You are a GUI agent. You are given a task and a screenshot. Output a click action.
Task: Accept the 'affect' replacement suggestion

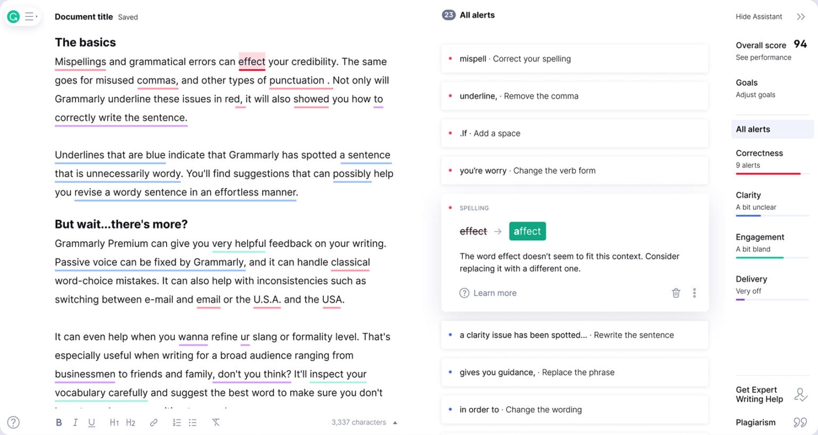pos(527,231)
